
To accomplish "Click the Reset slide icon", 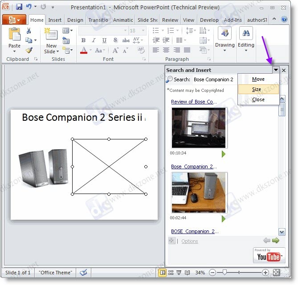I will coord(66,40).
